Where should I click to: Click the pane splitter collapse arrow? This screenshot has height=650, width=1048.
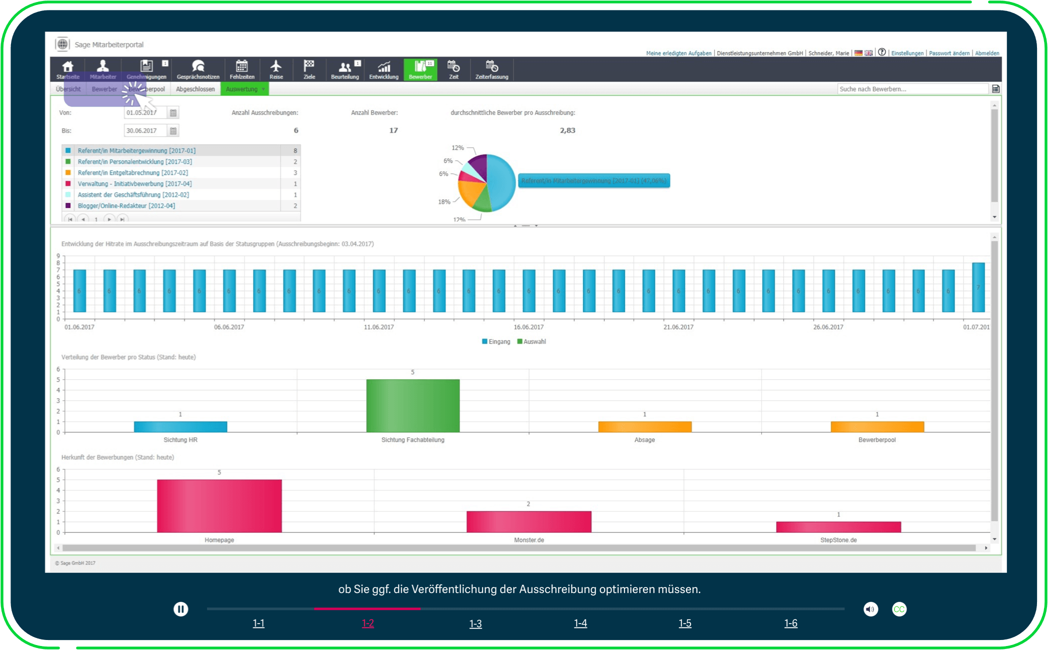point(515,225)
